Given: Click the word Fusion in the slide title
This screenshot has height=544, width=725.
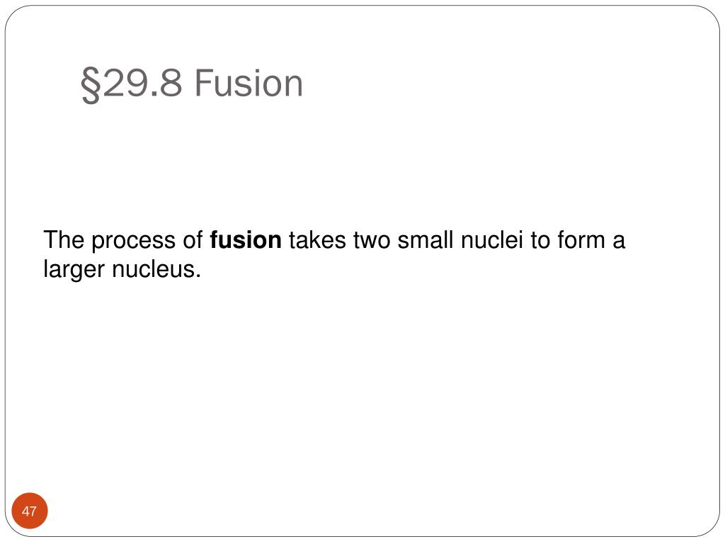Looking at the screenshot, I should coord(249,84).
